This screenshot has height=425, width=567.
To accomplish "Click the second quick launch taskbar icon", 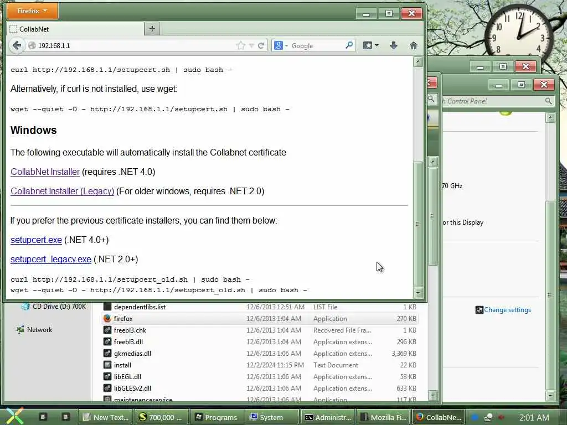I will click(65, 417).
